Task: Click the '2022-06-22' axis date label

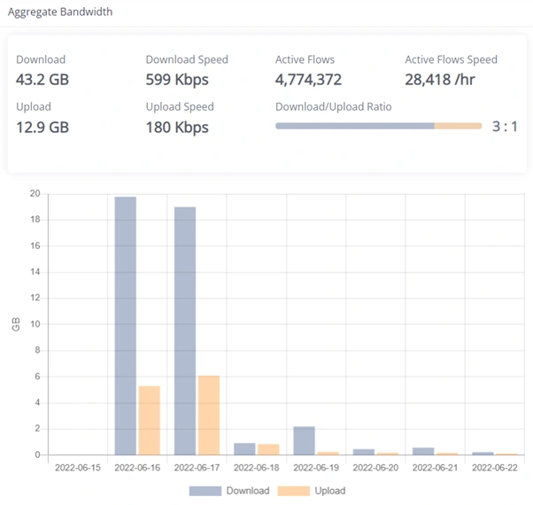Action: click(495, 468)
